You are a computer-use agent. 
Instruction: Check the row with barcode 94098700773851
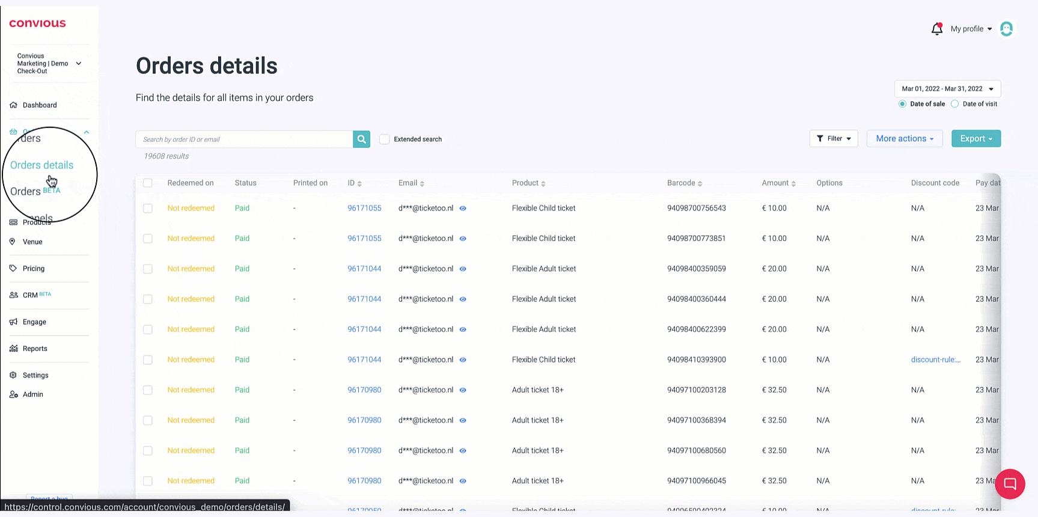click(148, 239)
